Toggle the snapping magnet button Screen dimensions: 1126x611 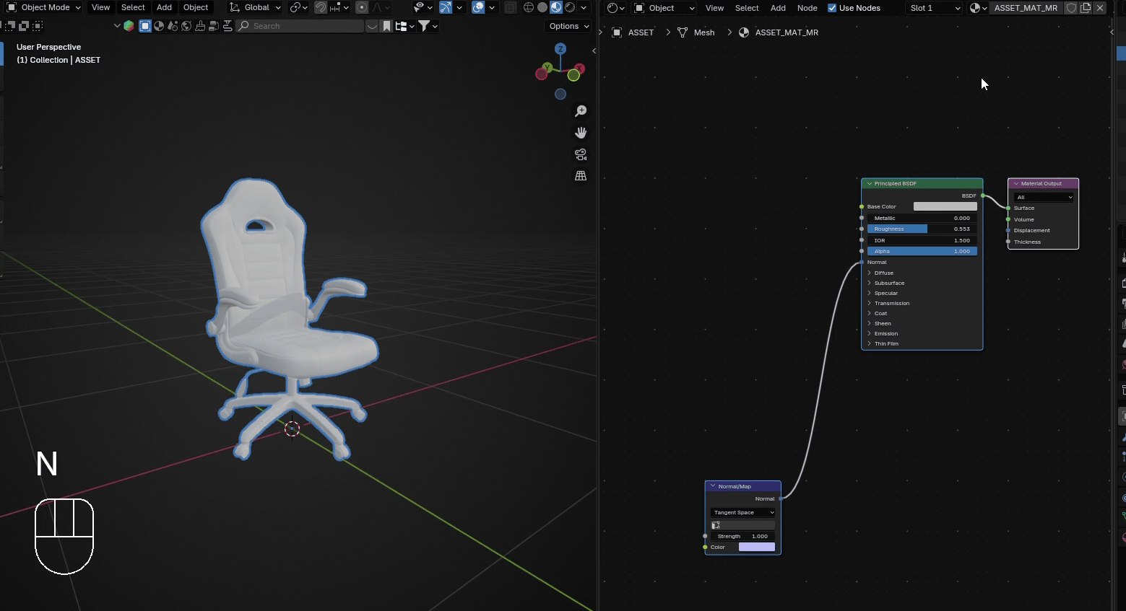[x=321, y=7]
